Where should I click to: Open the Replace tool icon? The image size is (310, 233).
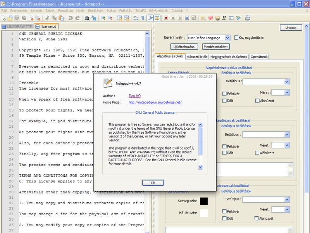pyautogui.click(x=94, y=18)
